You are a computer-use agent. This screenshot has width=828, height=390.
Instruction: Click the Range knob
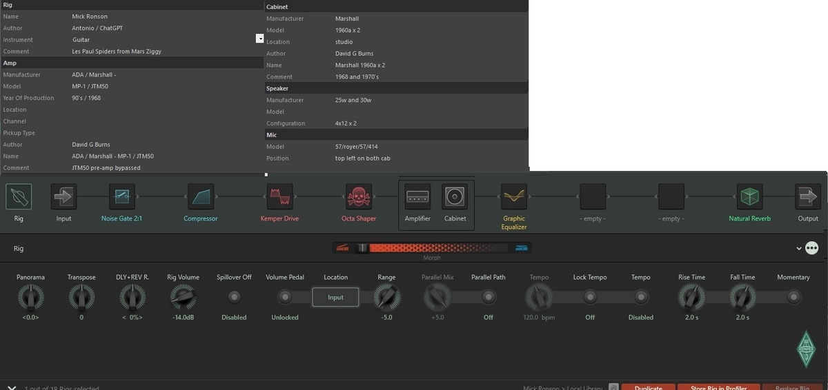386,297
